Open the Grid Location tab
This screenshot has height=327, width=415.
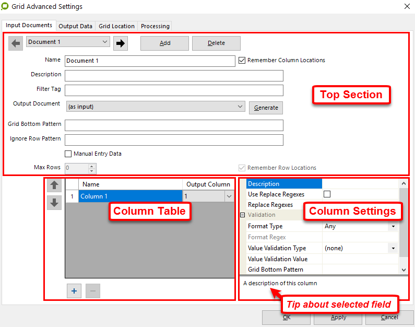[x=116, y=26]
